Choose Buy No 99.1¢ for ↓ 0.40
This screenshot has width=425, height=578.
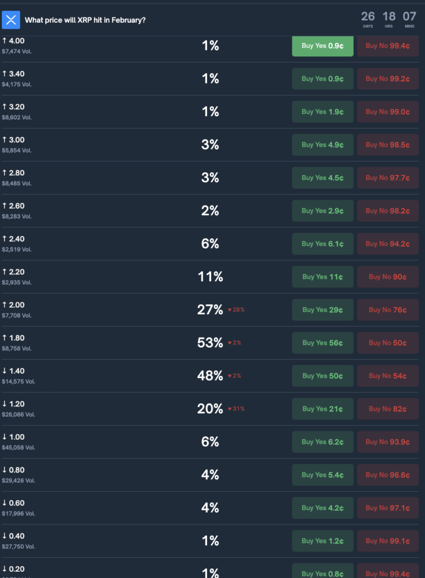coord(387,541)
